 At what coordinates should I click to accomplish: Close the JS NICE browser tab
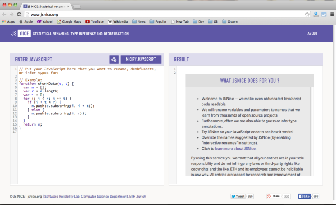tap(68, 6)
